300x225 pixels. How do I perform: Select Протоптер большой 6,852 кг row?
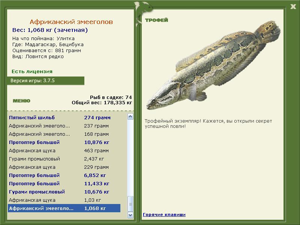point(64,175)
